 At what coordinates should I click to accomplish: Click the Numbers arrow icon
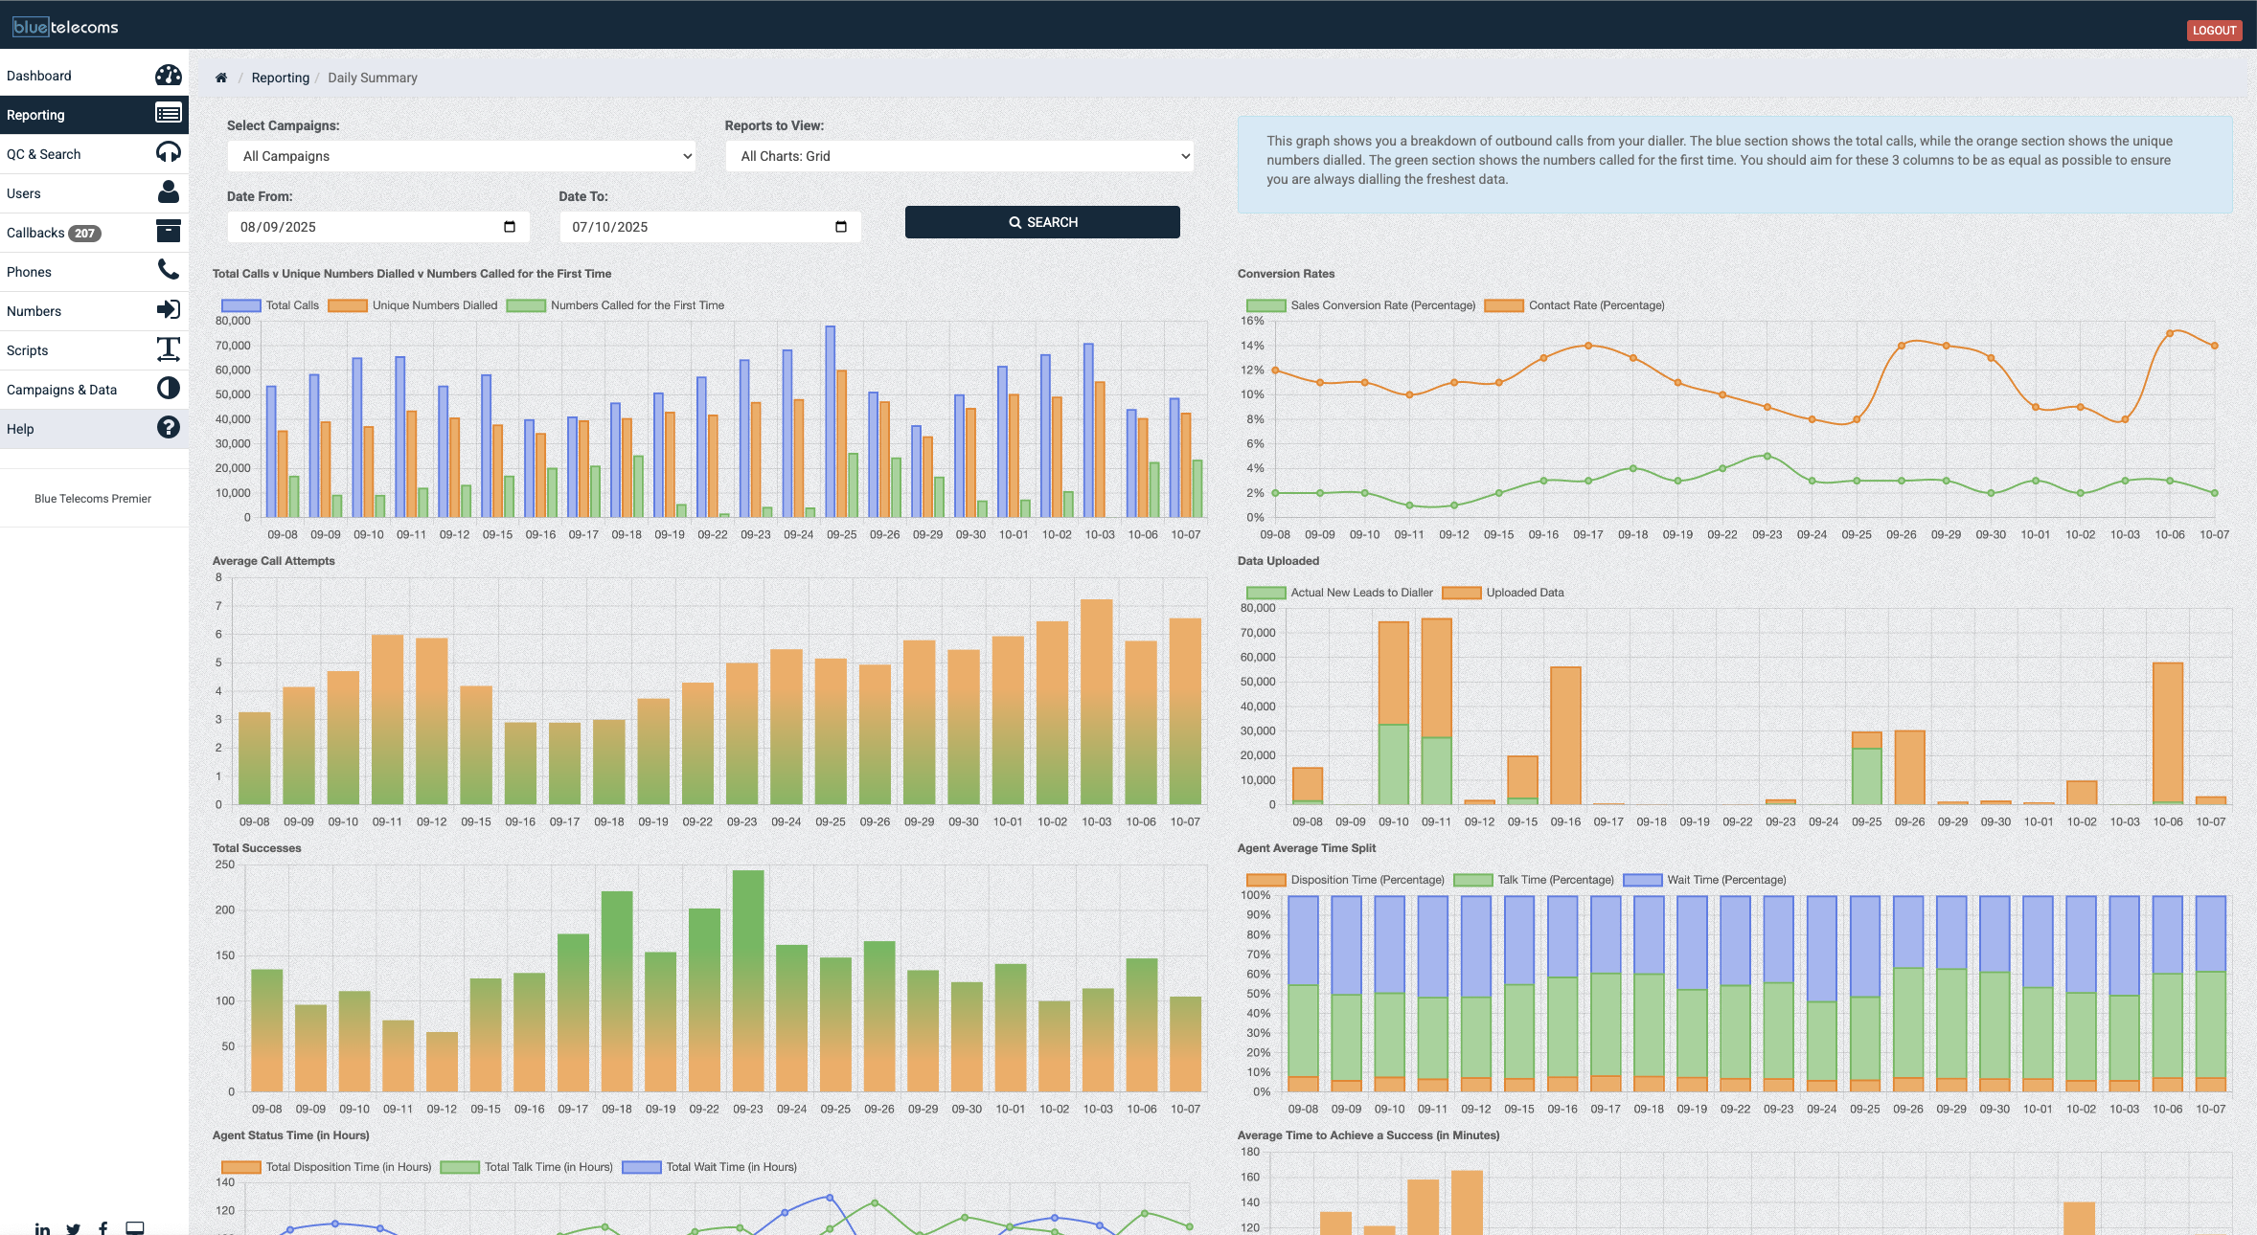pyautogui.click(x=168, y=310)
